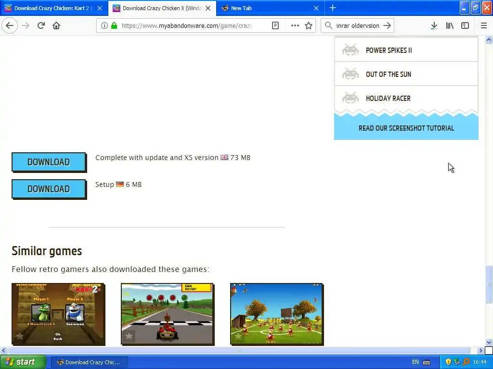Image resolution: width=493 pixels, height=369 pixels.
Task: Close the New Tab tab
Action: click(x=316, y=8)
